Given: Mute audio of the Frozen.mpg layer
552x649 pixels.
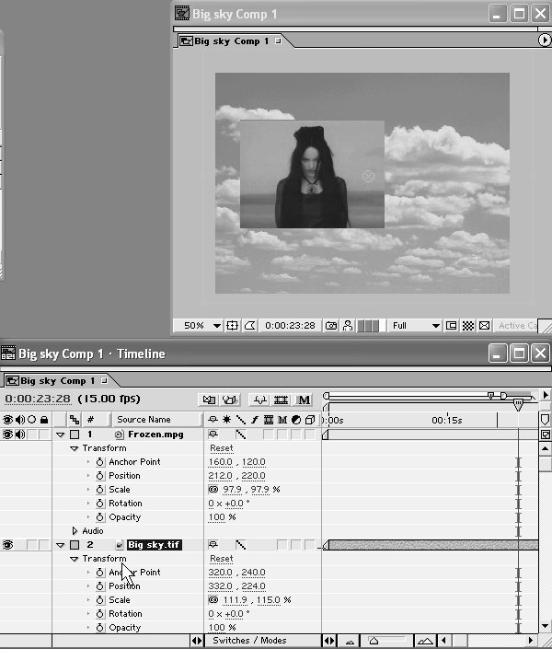Looking at the screenshot, I should 20,435.
